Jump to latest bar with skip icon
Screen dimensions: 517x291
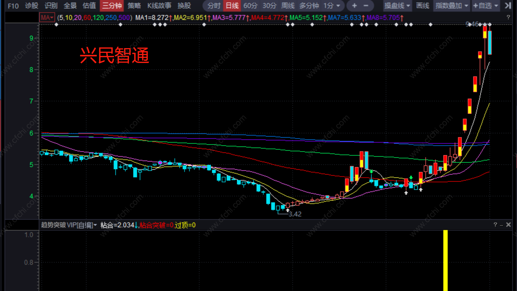click(x=507, y=6)
